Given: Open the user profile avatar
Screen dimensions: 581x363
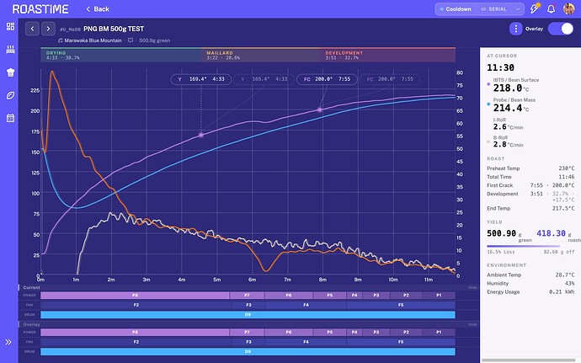Looking at the screenshot, I should pos(568,9).
